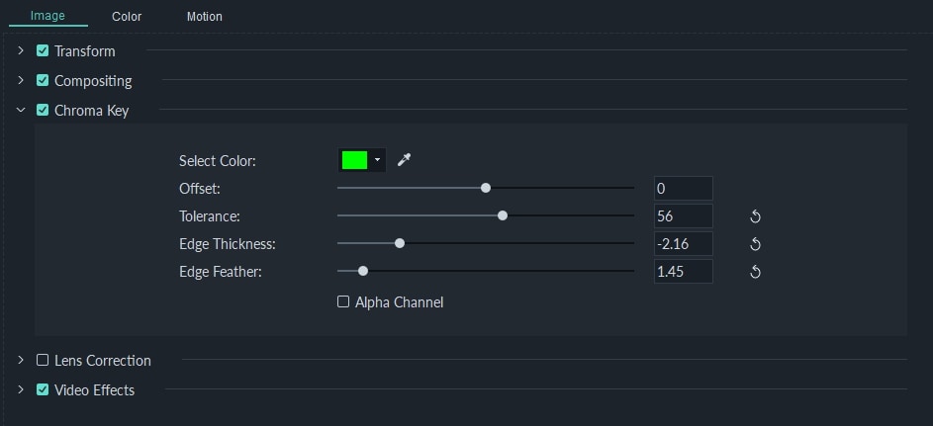Click the green Select Color swatch
Viewport: 933px width, 426px height.
[x=354, y=160]
